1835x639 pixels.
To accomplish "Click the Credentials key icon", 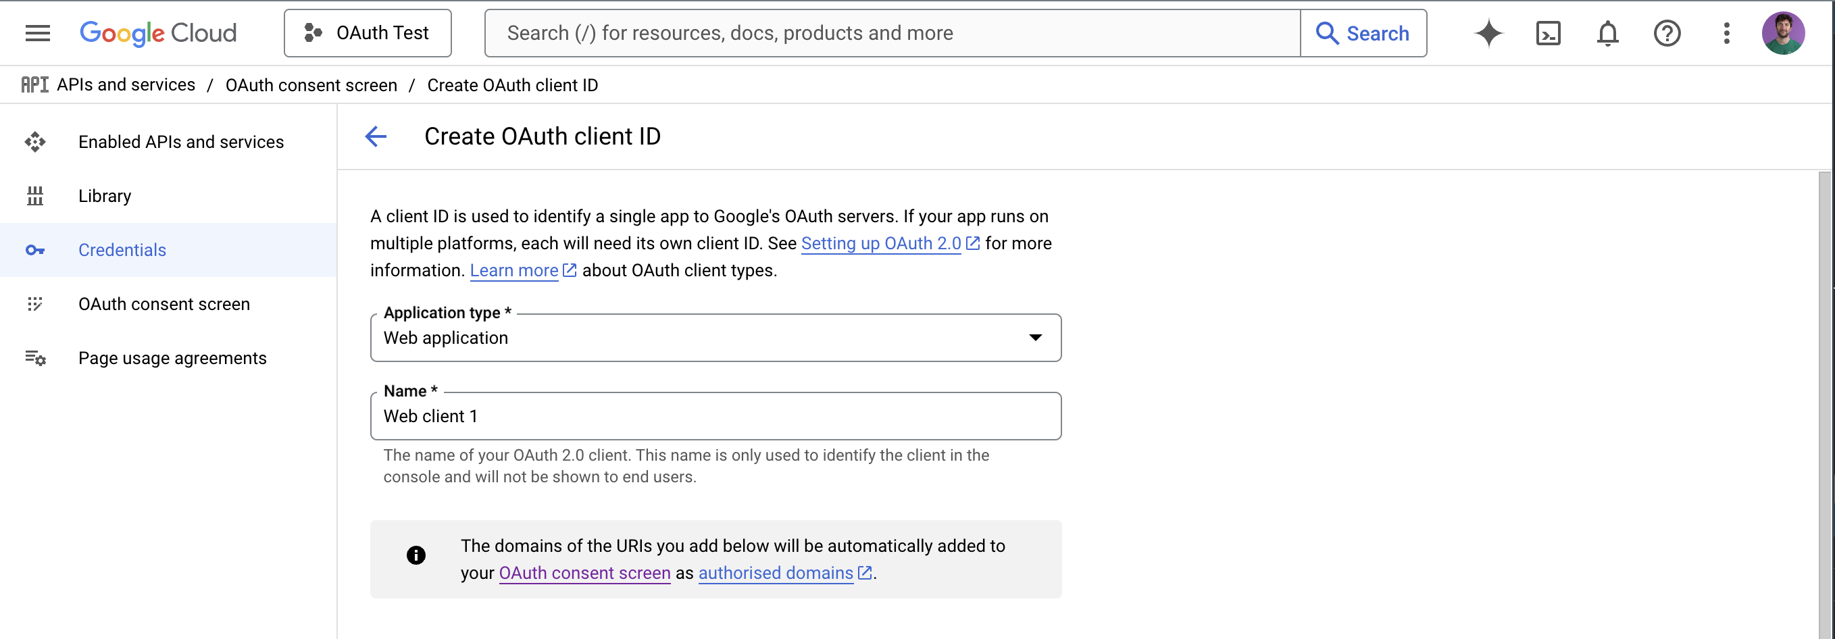I will click(34, 250).
